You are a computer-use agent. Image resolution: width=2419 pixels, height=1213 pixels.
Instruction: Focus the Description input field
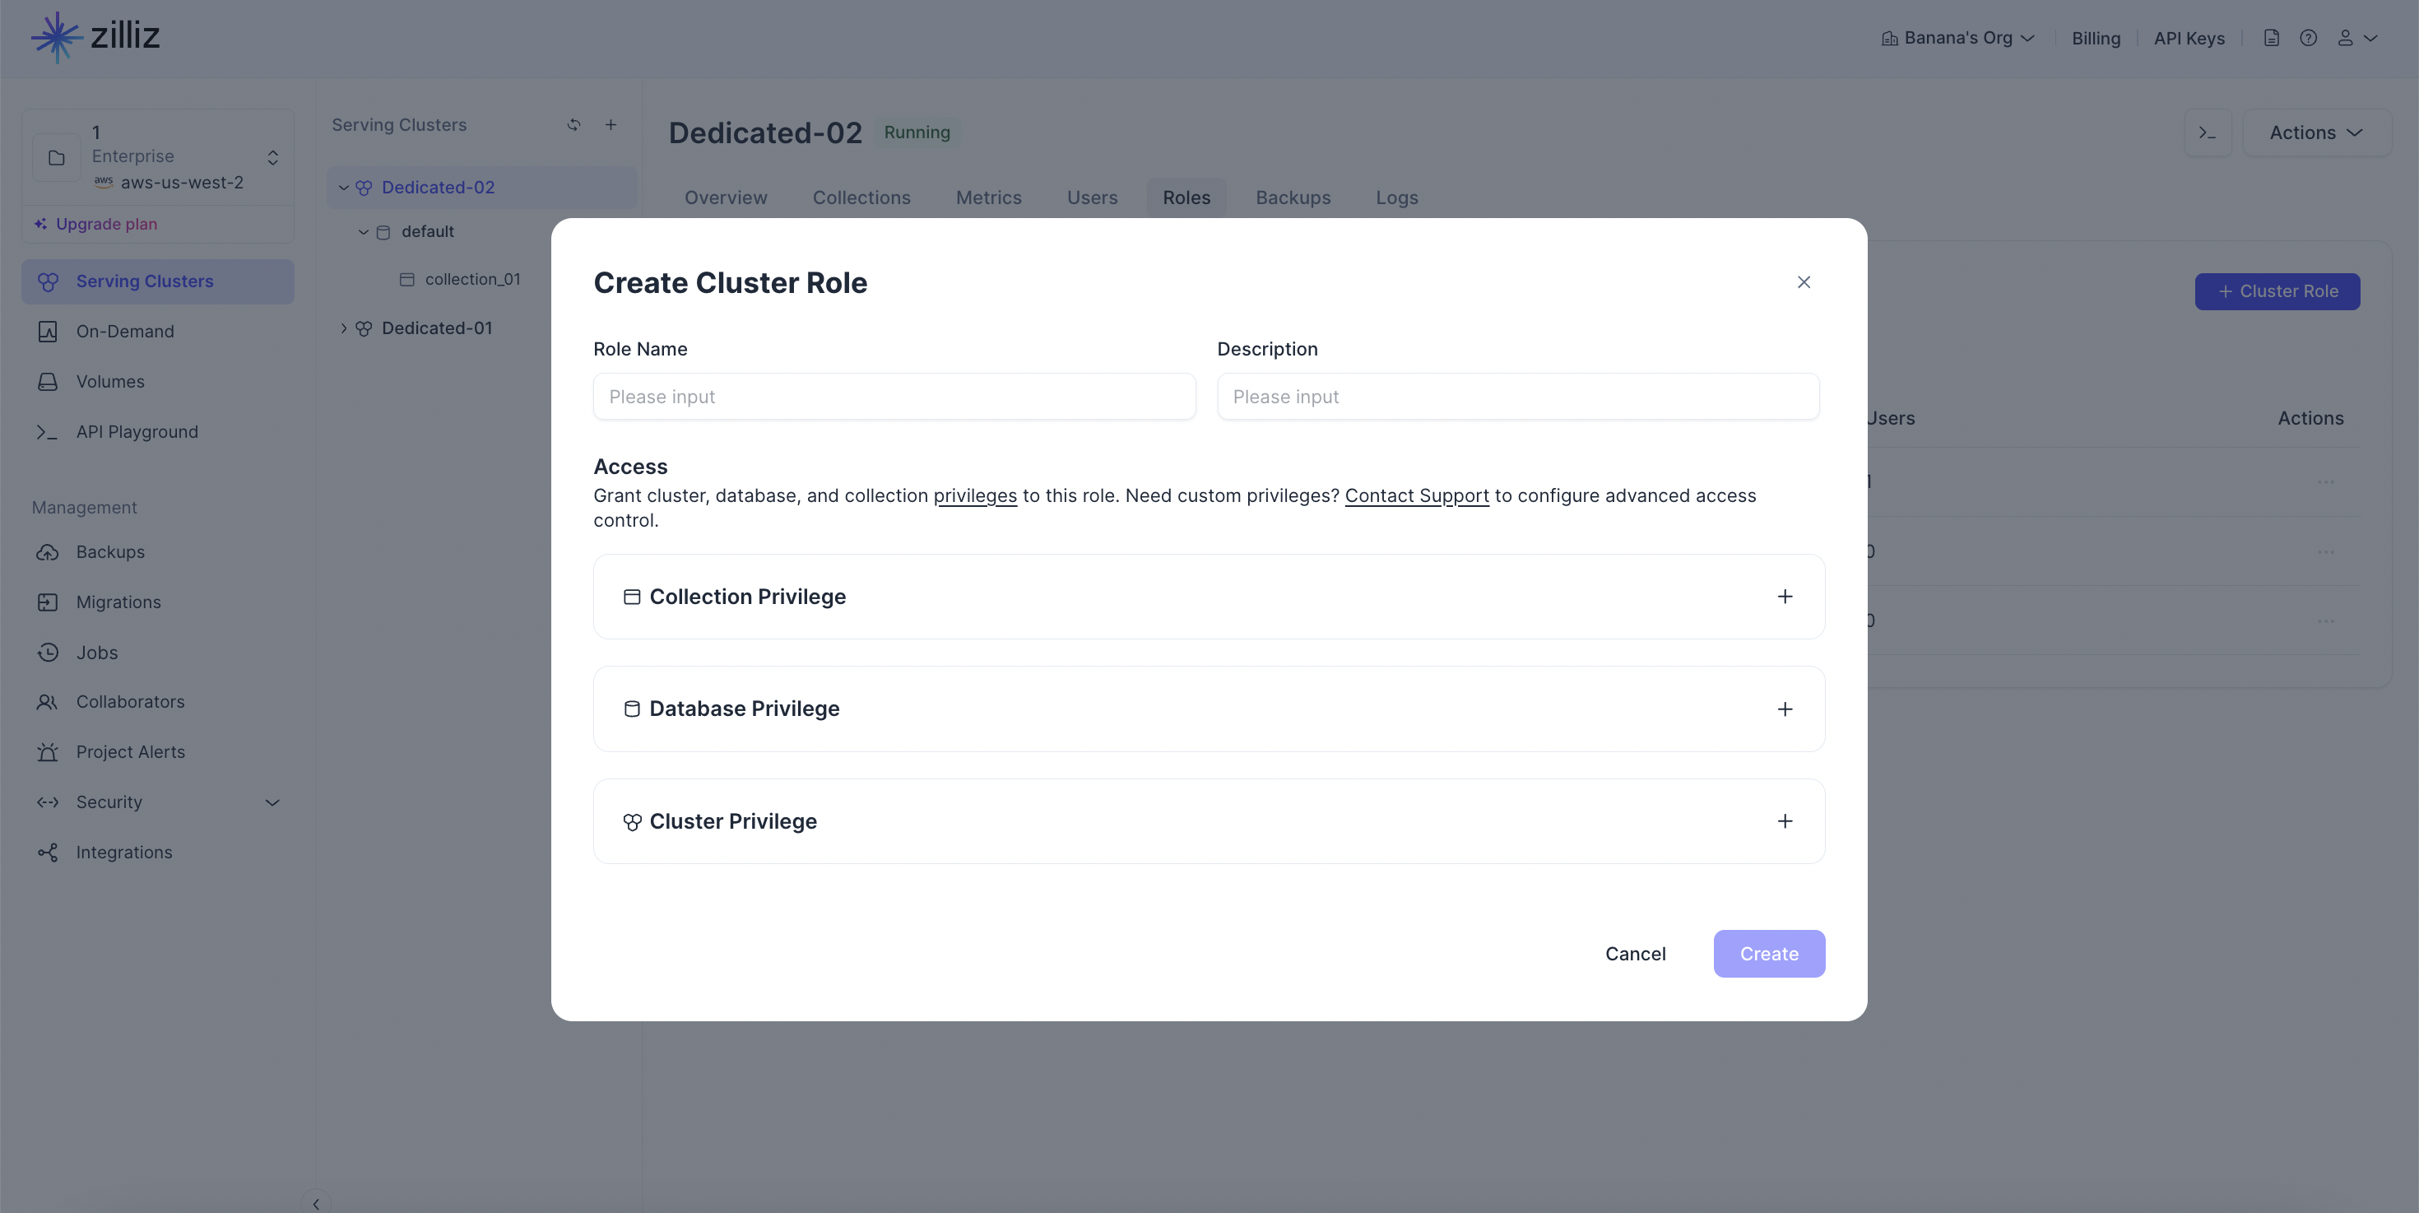(x=1518, y=396)
